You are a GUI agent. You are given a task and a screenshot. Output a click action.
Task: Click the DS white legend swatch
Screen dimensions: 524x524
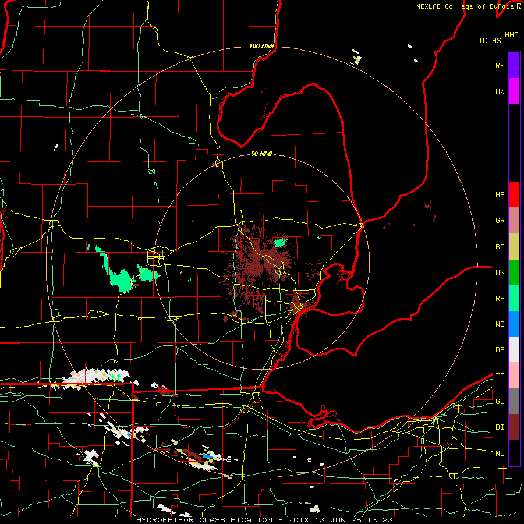(514, 349)
